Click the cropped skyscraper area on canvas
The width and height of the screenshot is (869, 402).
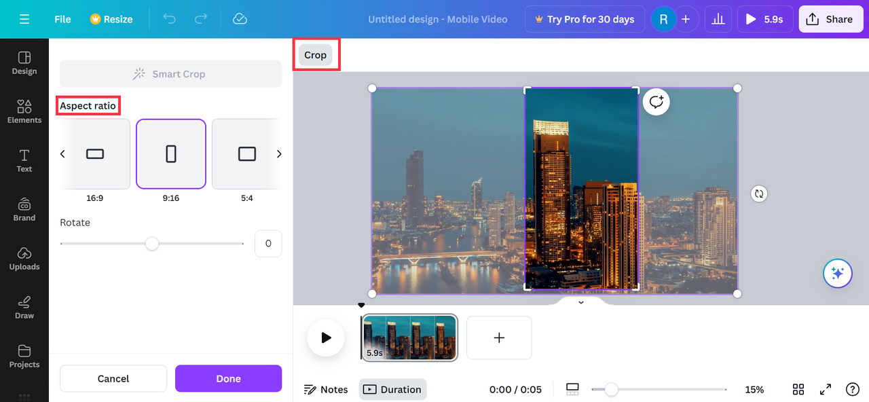(582, 190)
